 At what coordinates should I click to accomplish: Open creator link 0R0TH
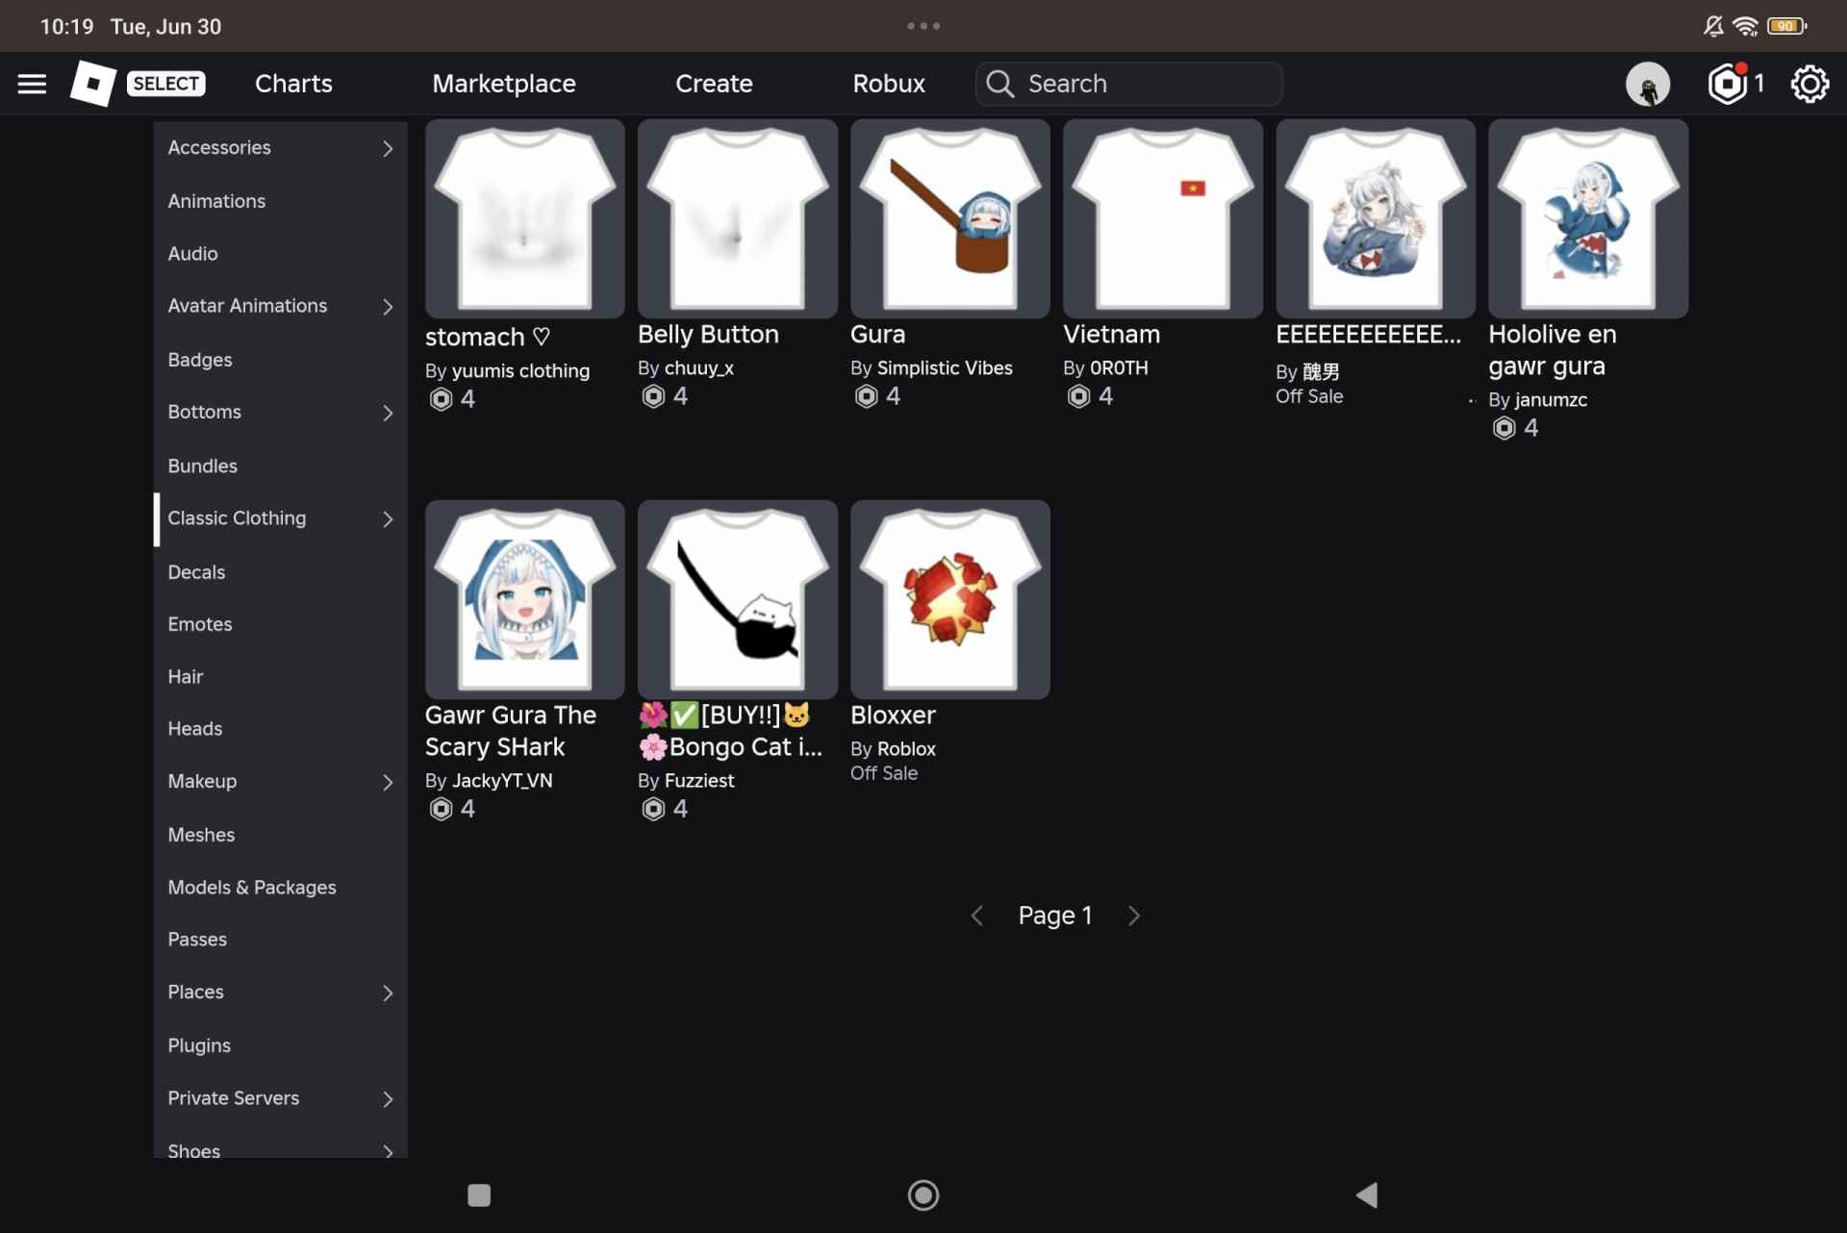(x=1119, y=368)
